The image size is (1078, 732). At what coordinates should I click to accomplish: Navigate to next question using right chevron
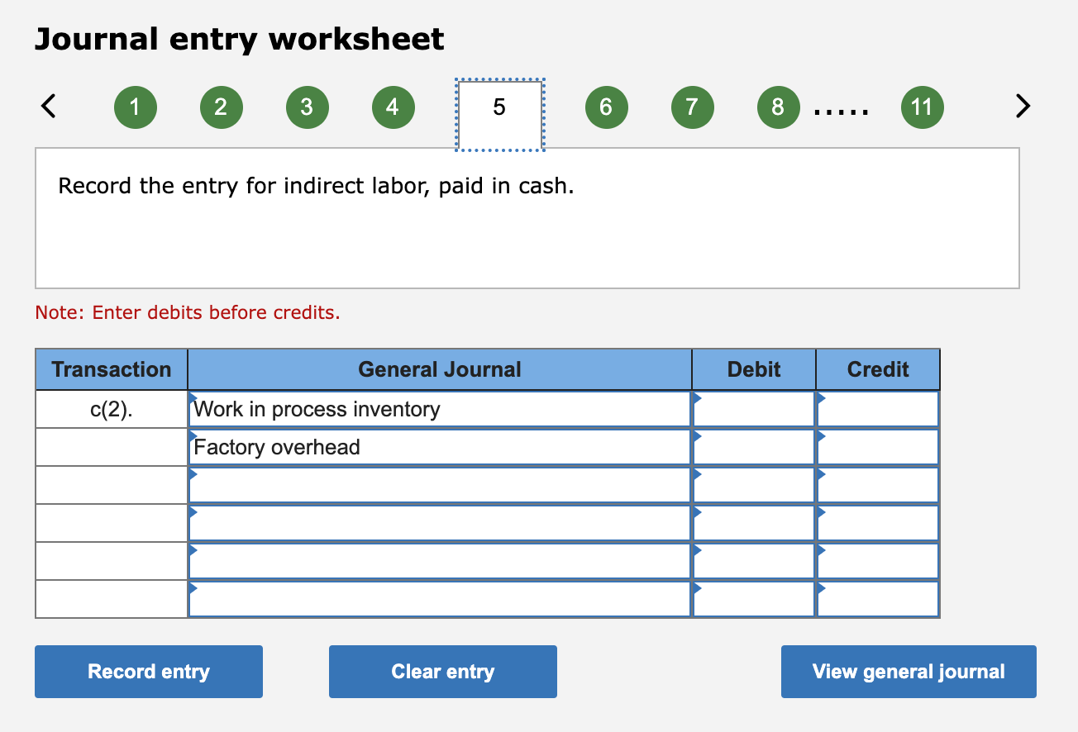[1023, 106]
